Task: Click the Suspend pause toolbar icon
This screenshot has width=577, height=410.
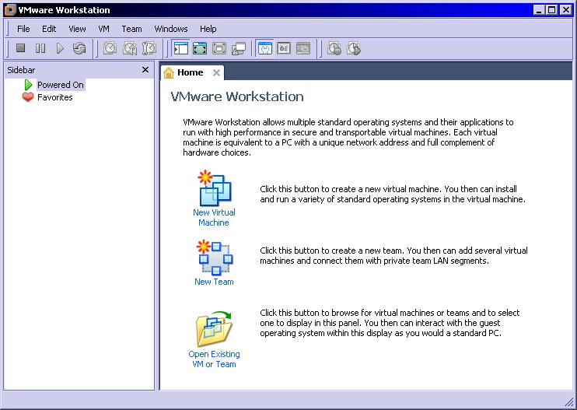Action: coord(40,48)
